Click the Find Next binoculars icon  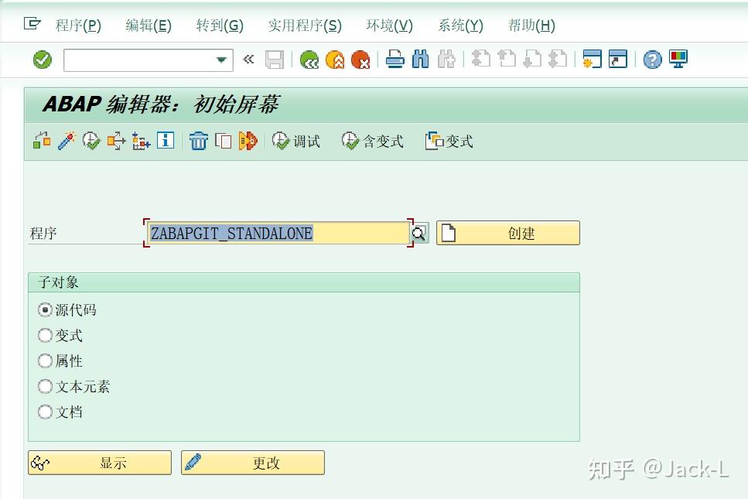pyautogui.click(x=446, y=59)
